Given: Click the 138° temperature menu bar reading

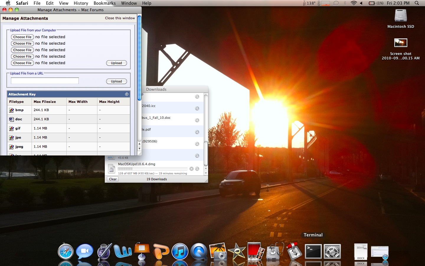Looking at the screenshot, I should [x=311, y=3].
